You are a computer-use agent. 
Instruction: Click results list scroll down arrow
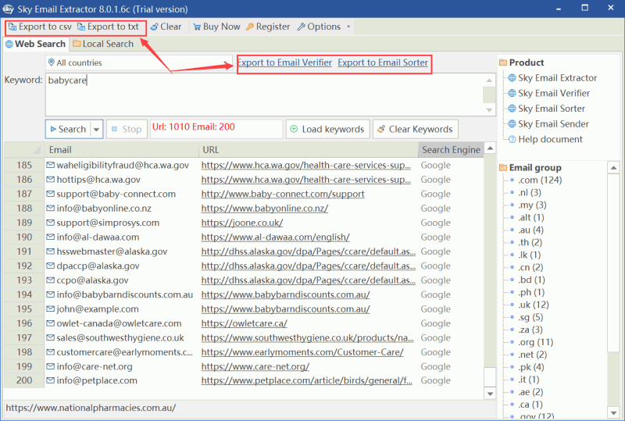click(x=491, y=394)
